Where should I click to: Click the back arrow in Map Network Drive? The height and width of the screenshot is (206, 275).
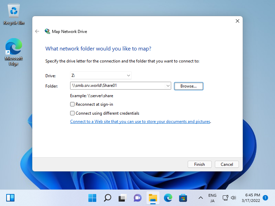tap(37, 31)
